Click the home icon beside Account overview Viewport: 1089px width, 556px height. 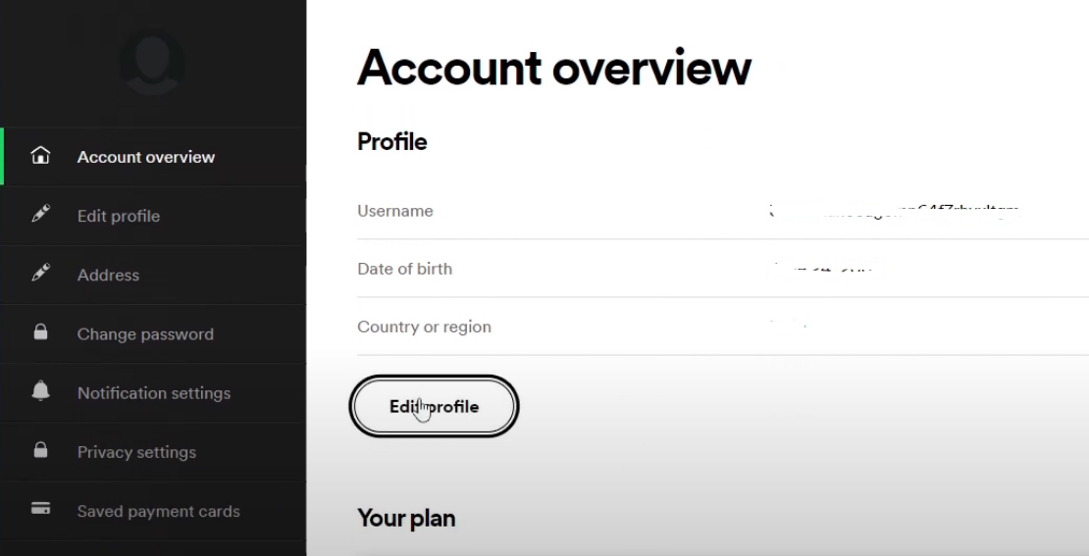tap(40, 156)
